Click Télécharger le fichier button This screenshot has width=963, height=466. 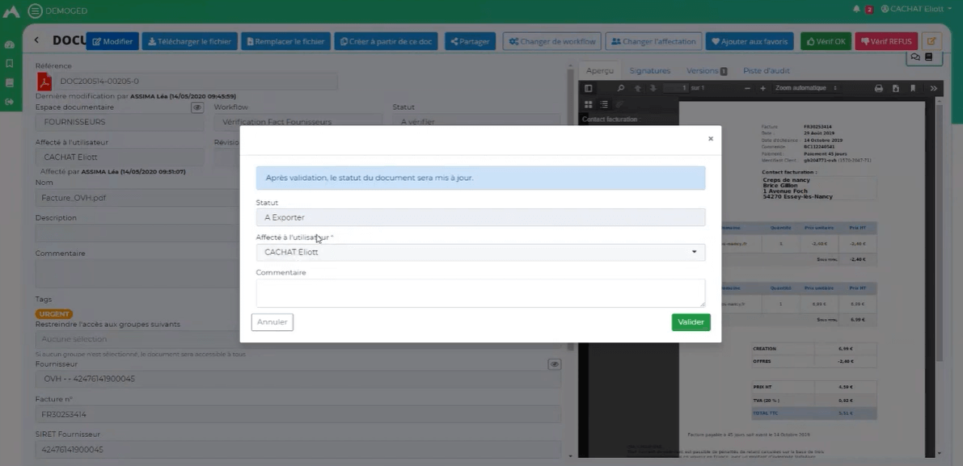pyautogui.click(x=190, y=41)
